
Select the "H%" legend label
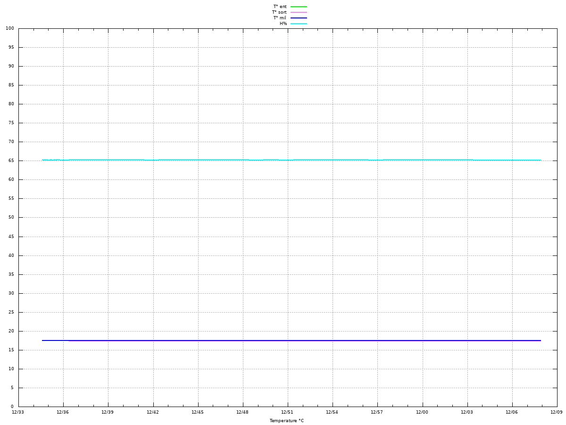(283, 24)
